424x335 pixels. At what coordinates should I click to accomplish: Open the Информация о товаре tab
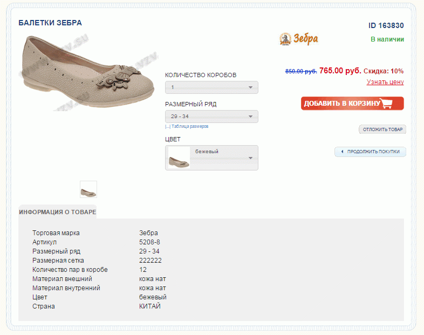point(58,212)
